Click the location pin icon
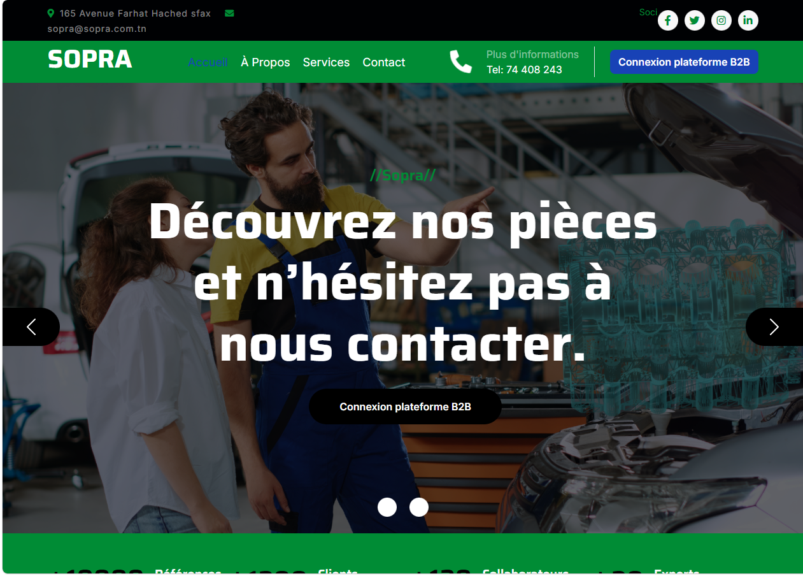 tap(51, 13)
